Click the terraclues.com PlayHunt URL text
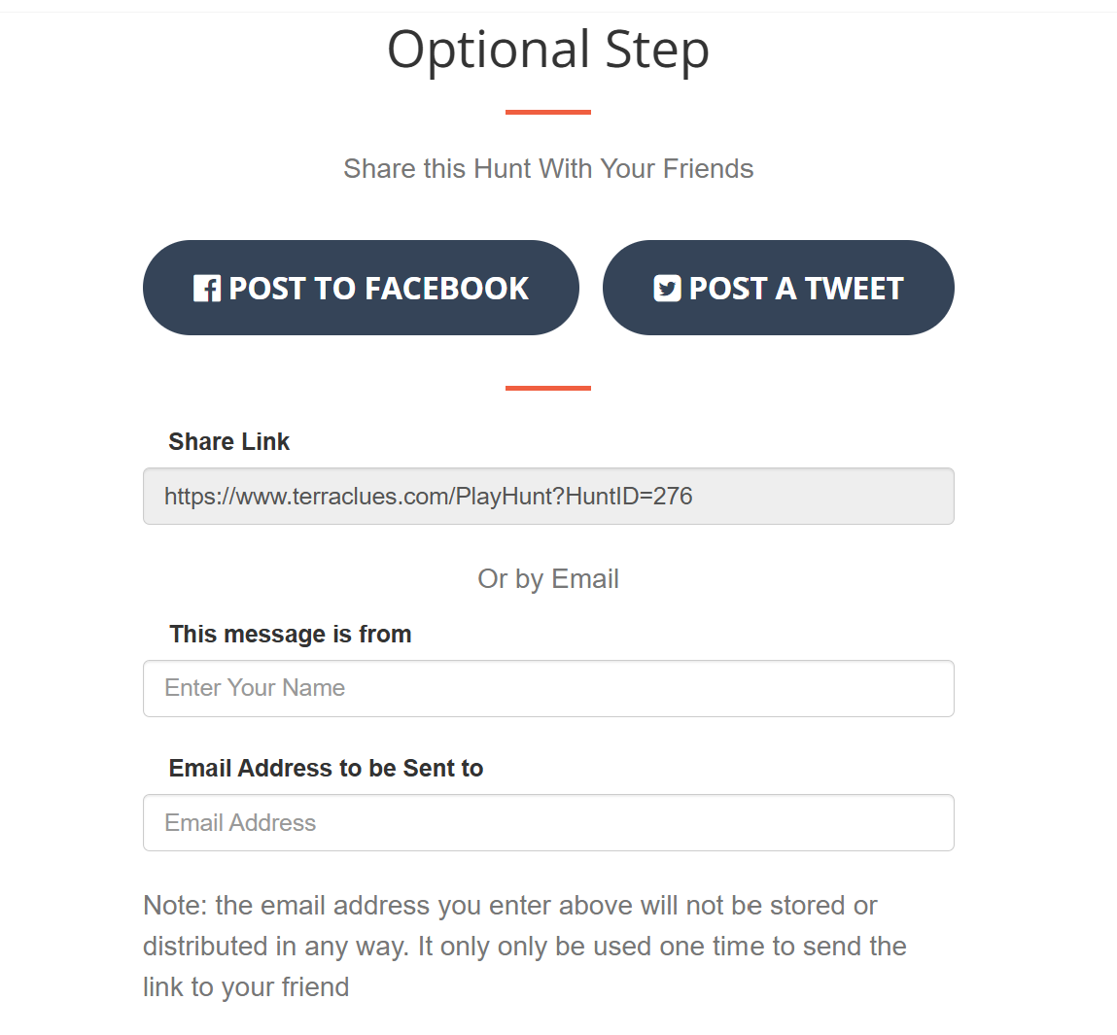The image size is (1117, 1035). pos(428,497)
